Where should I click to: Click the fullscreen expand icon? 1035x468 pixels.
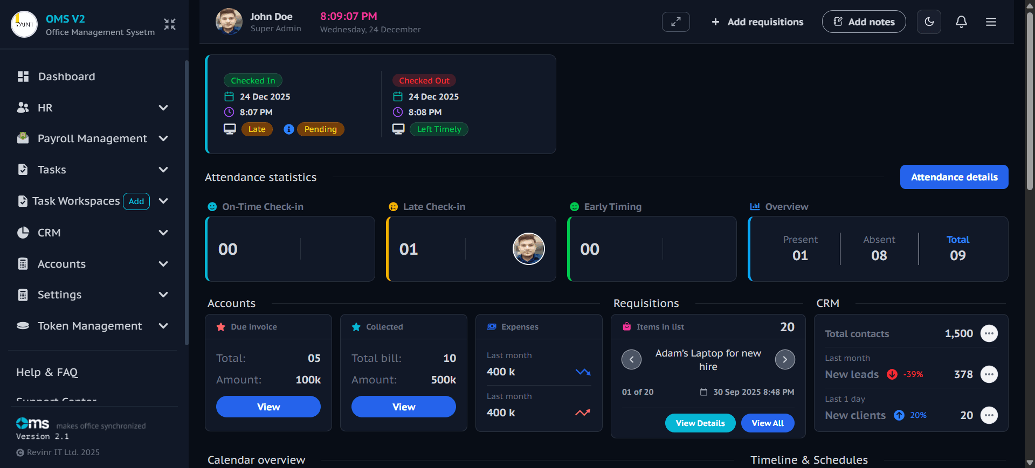point(675,22)
